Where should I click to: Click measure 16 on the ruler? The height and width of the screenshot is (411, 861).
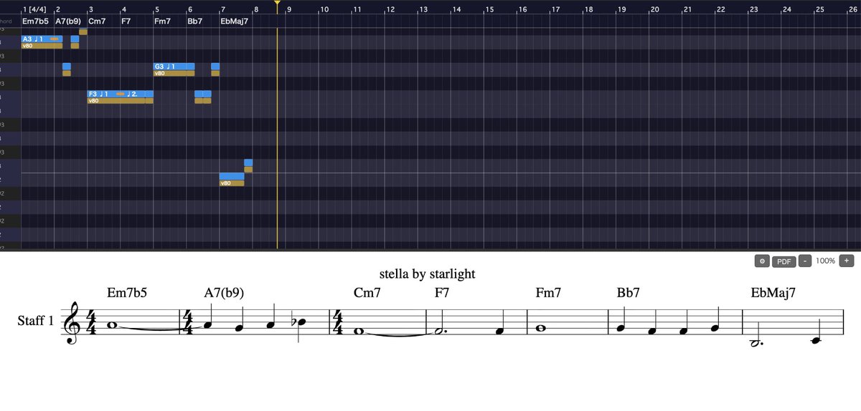coord(522,9)
